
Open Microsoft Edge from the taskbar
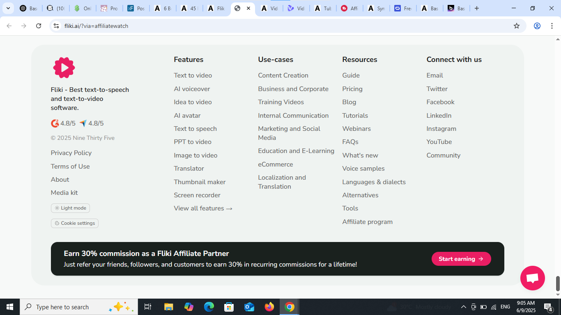(x=209, y=307)
